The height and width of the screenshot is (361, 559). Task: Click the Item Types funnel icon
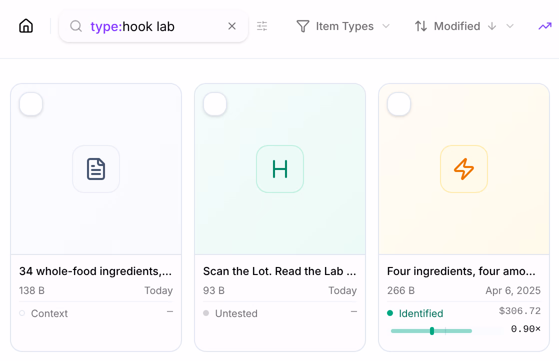pos(302,26)
